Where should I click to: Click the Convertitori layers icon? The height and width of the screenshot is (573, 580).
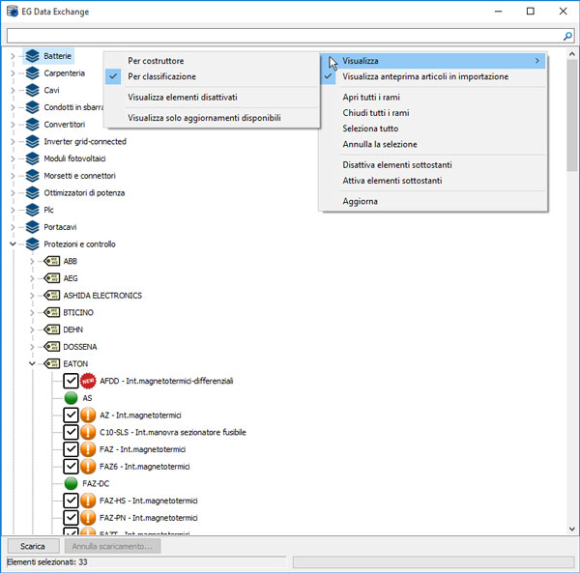tap(33, 125)
